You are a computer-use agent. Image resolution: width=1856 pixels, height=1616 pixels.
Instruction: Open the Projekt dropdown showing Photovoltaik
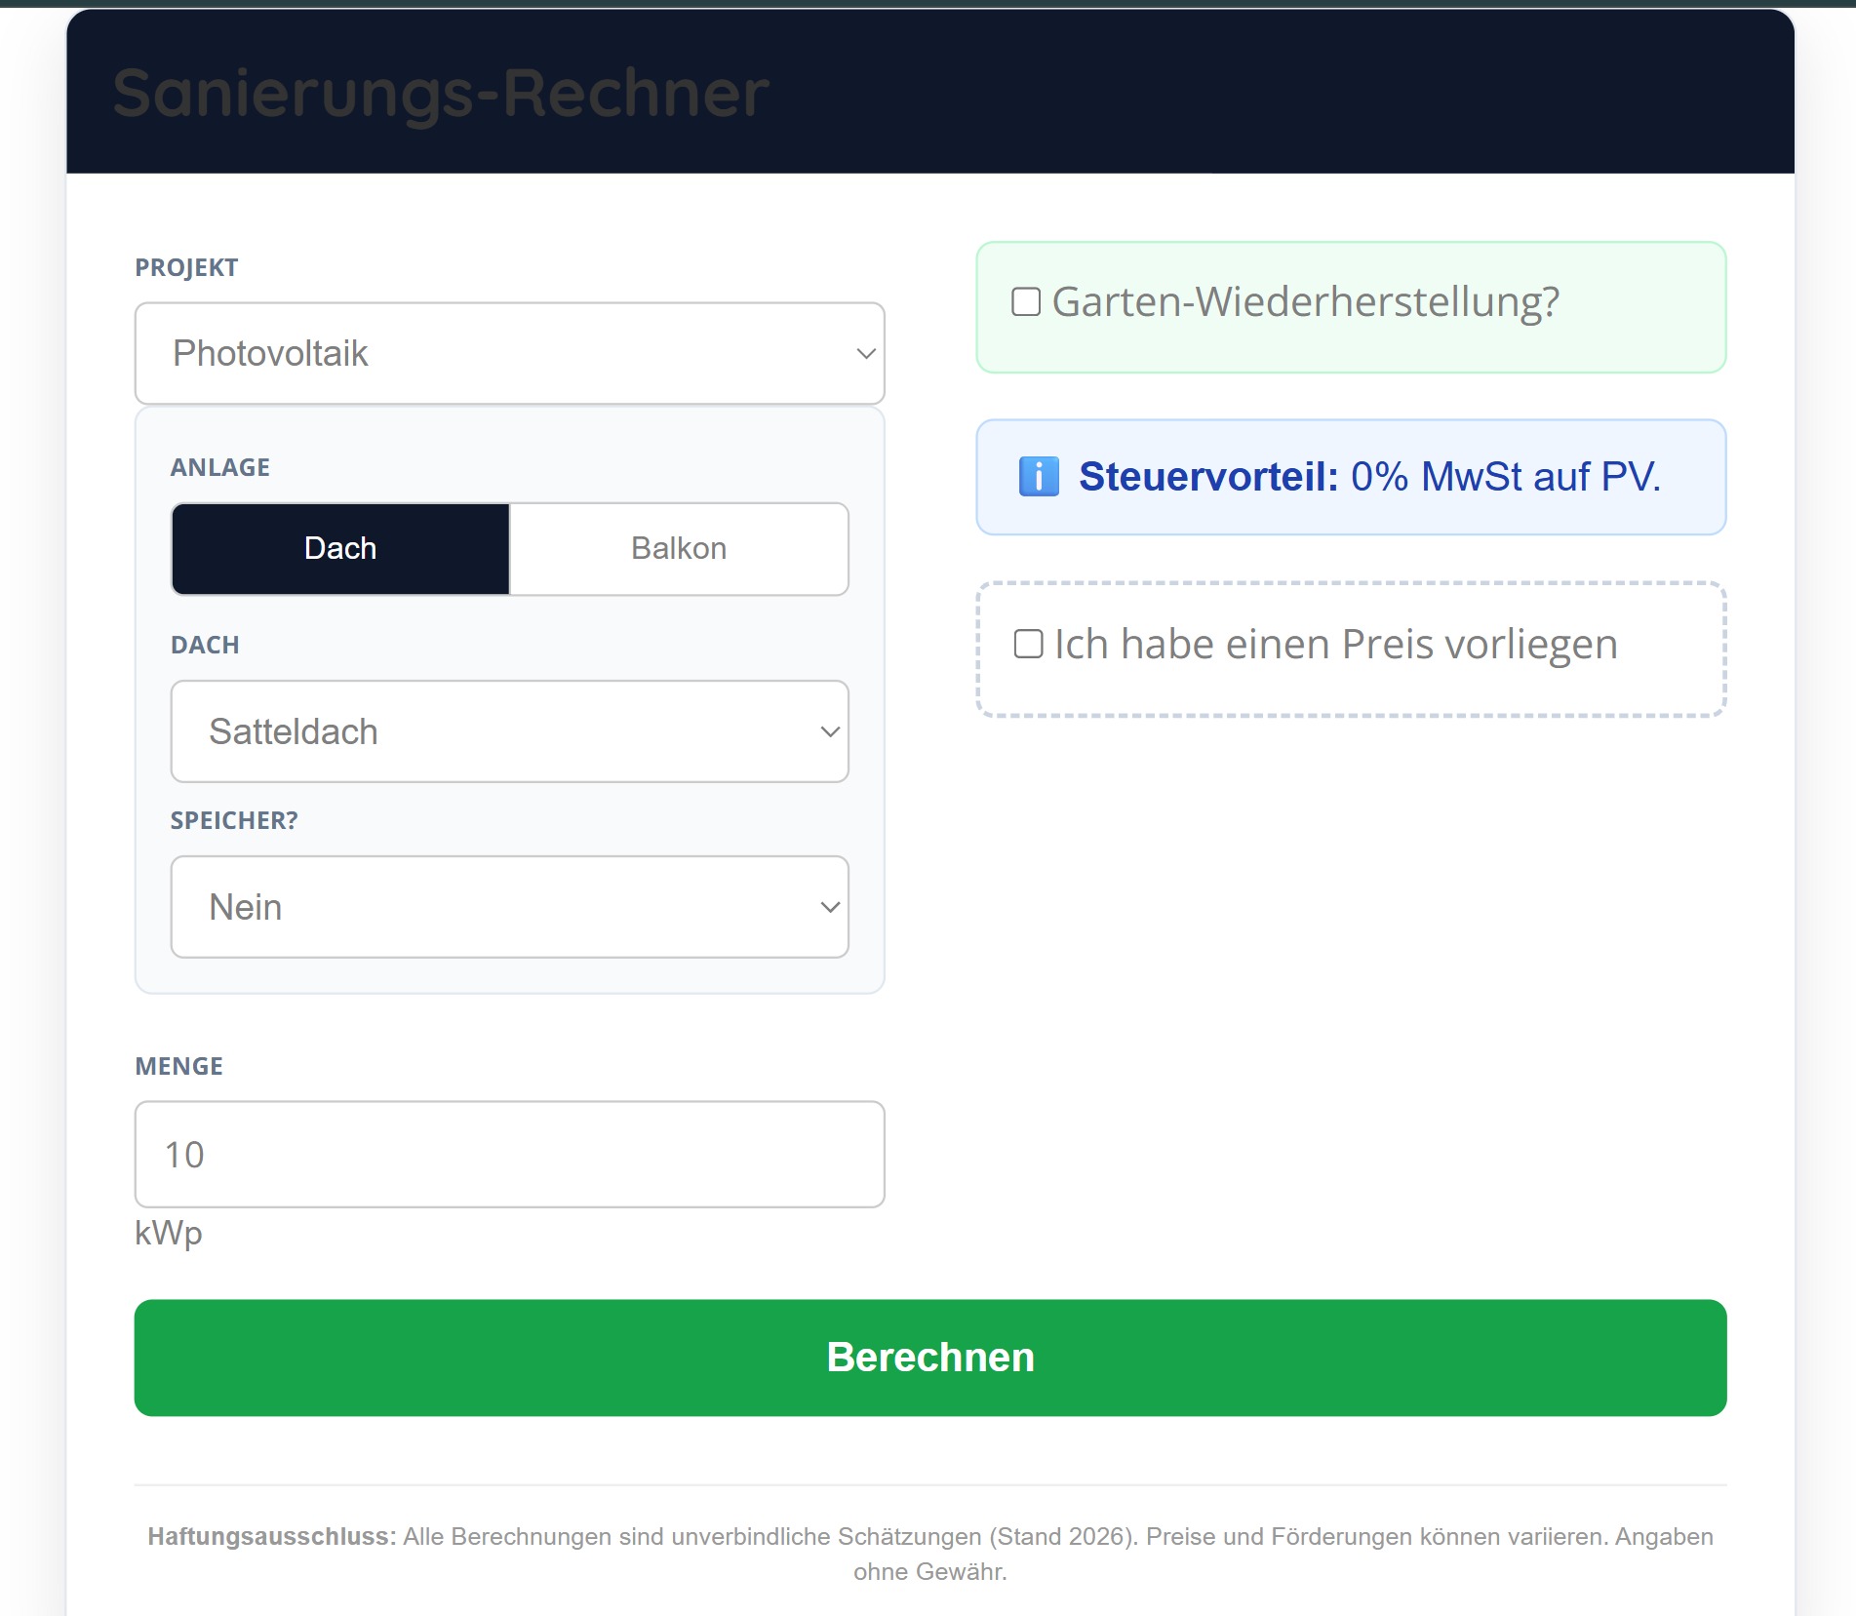click(x=509, y=353)
